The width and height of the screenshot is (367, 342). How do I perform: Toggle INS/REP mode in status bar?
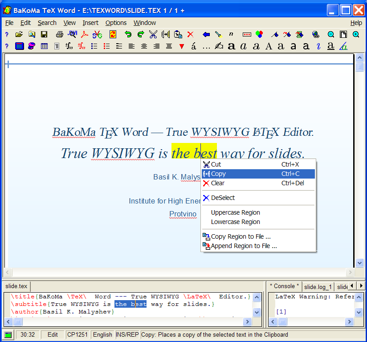(x=127, y=335)
